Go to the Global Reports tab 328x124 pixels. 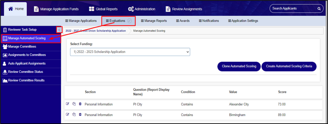tap(103, 9)
